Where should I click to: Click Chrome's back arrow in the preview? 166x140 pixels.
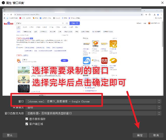tap(5, 15)
